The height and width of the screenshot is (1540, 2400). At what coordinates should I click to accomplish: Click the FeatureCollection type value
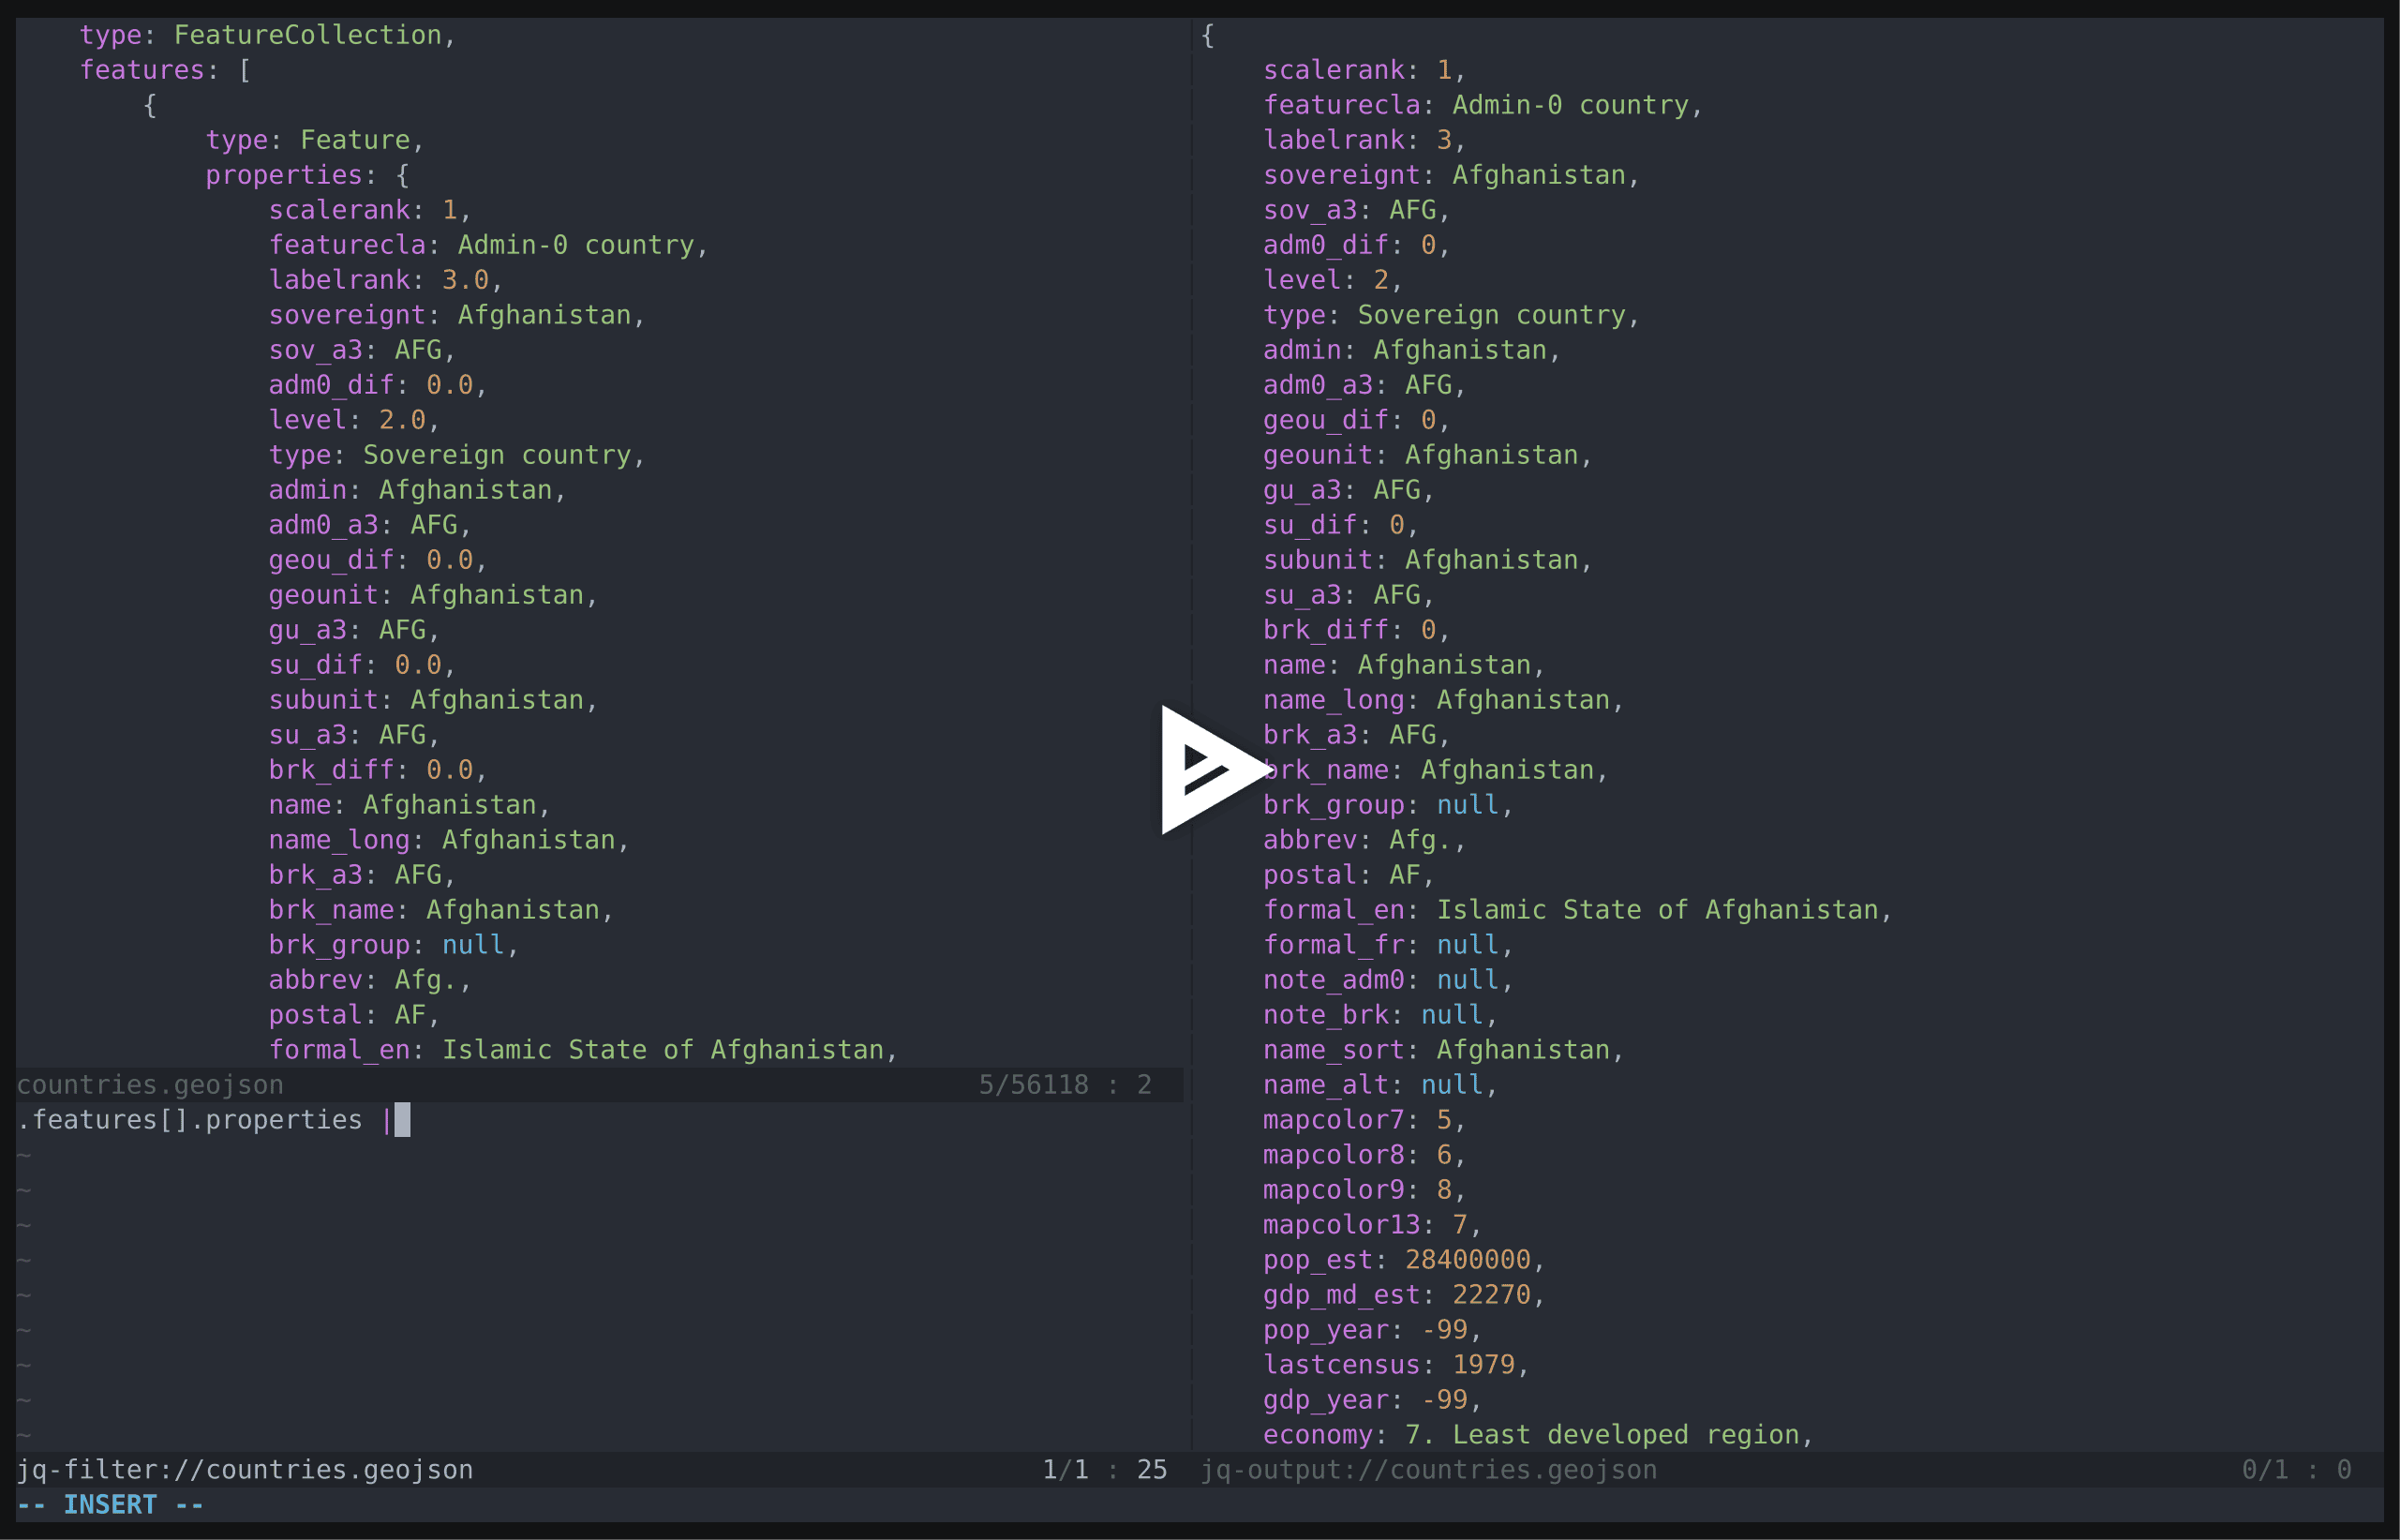point(308,35)
